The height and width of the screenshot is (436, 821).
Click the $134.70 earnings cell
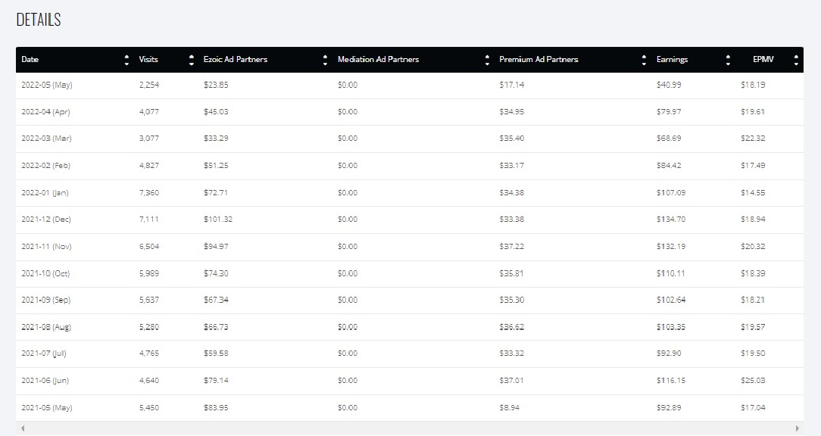point(671,220)
